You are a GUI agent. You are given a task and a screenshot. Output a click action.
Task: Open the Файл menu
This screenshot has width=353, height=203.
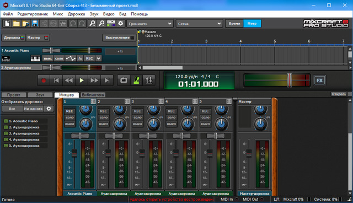coord(8,14)
